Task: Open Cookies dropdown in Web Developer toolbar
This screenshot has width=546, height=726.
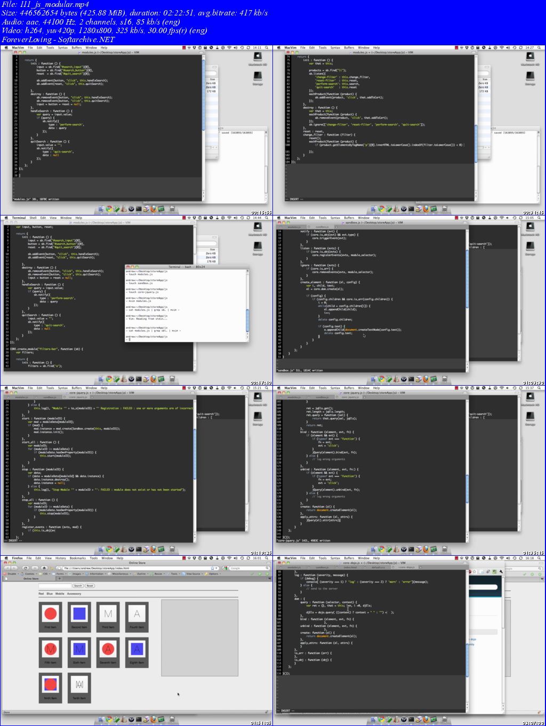Action: tap(29, 574)
